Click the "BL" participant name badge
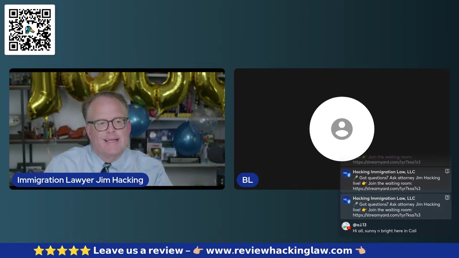The height and width of the screenshot is (258, 459). coord(247,180)
